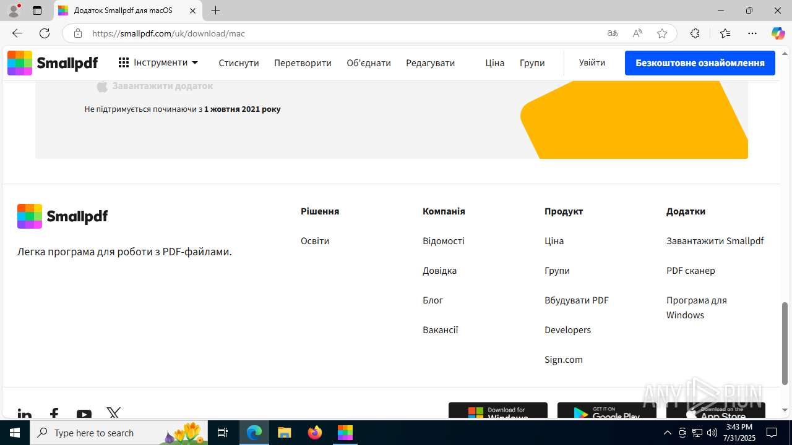This screenshot has width=792, height=445.
Task: Open the footer Ціна link under Продукт
Action: click(x=554, y=241)
